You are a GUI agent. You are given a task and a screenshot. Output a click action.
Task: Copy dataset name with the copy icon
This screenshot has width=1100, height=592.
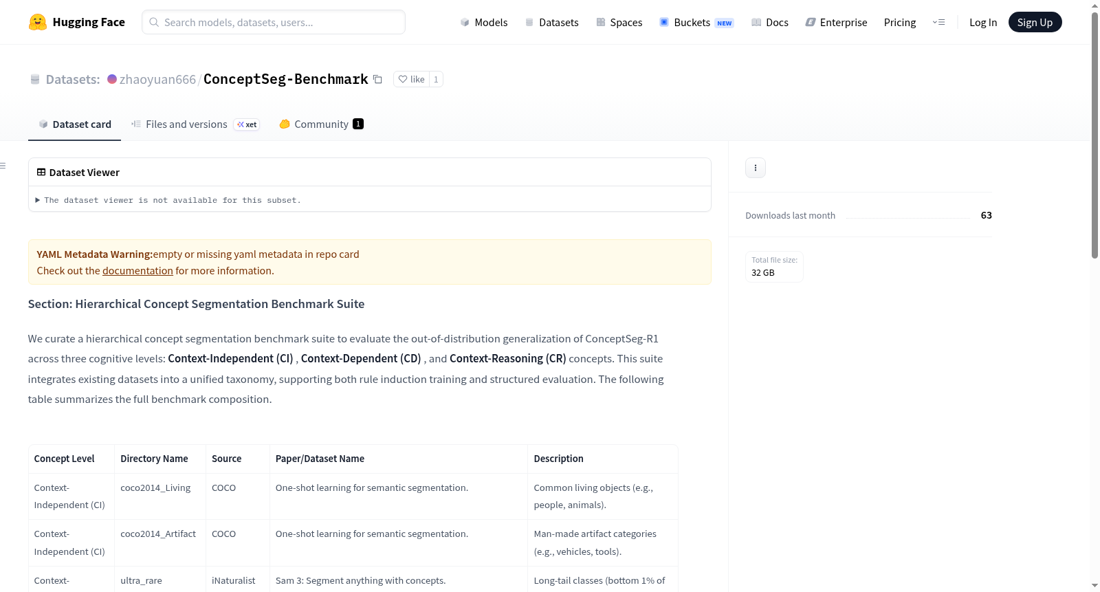click(x=377, y=79)
